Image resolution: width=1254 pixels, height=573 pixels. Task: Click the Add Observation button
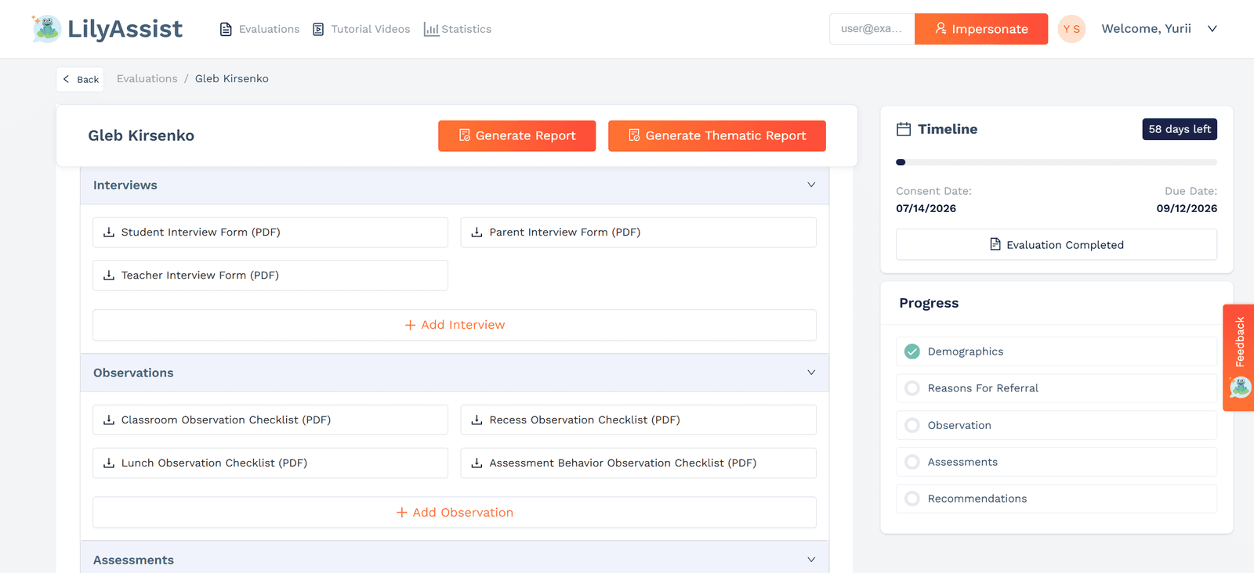coord(455,513)
